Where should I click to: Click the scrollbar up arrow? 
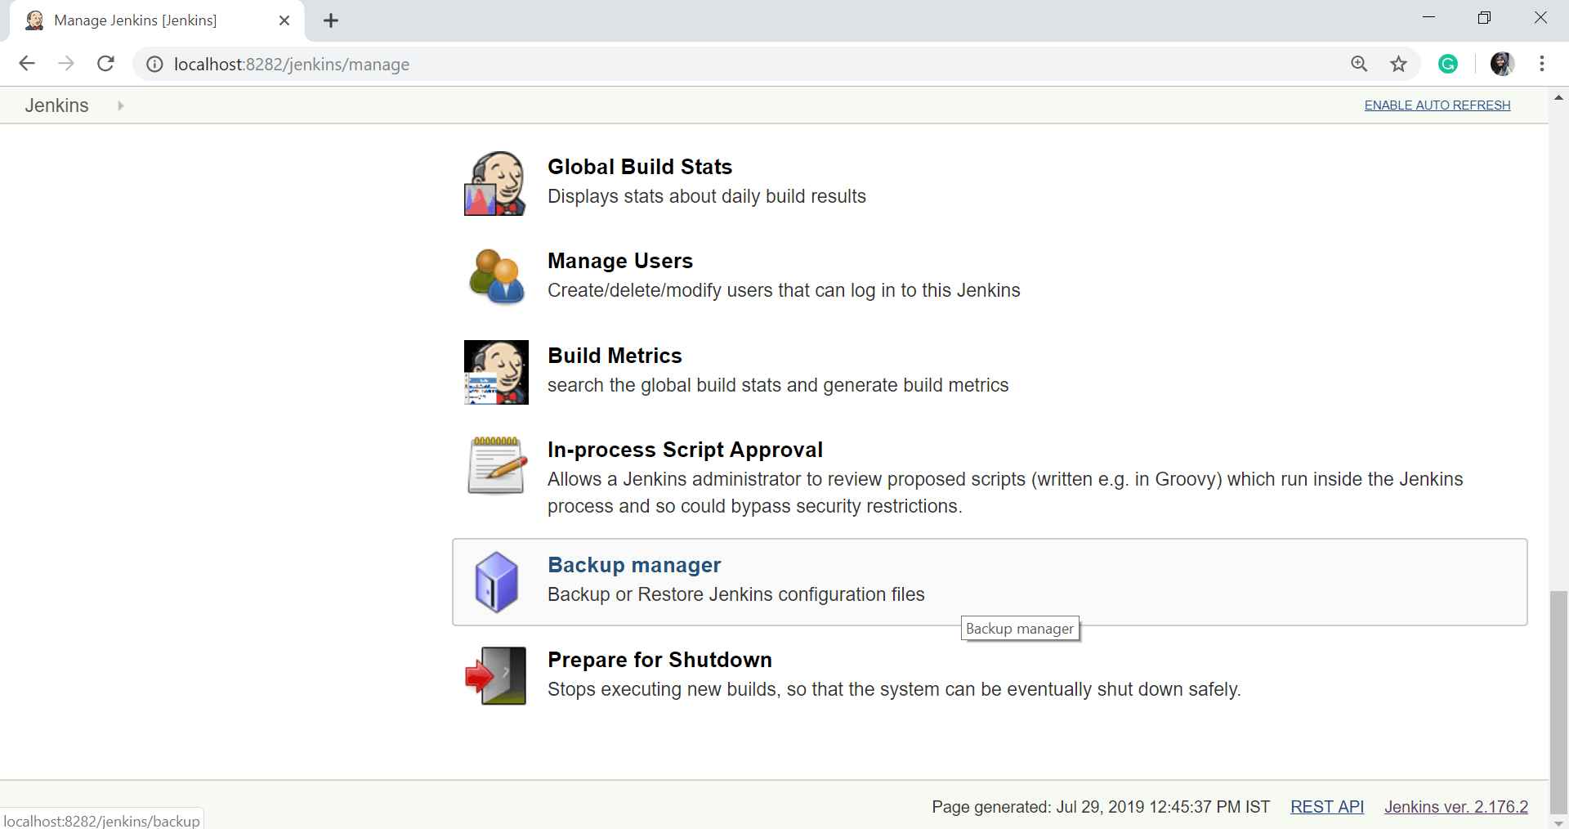click(x=1558, y=97)
